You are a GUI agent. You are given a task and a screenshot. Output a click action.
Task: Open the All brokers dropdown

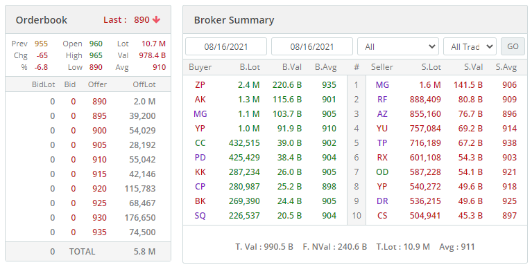point(398,46)
